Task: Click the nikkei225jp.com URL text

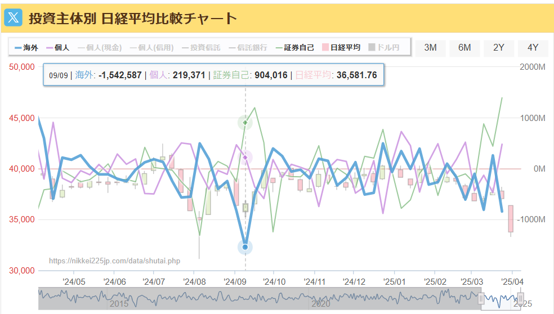Action: (x=114, y=261)
